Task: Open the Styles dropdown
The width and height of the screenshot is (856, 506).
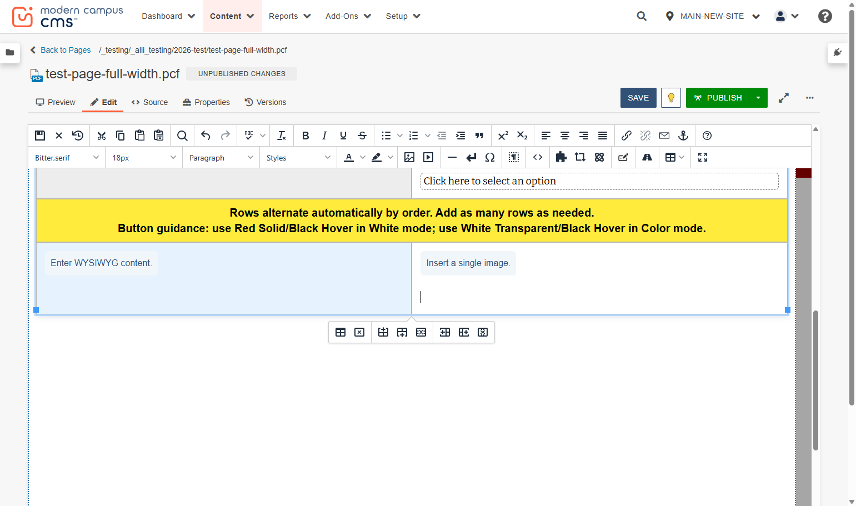Action: pyautogui.click(x=298, y=158)
